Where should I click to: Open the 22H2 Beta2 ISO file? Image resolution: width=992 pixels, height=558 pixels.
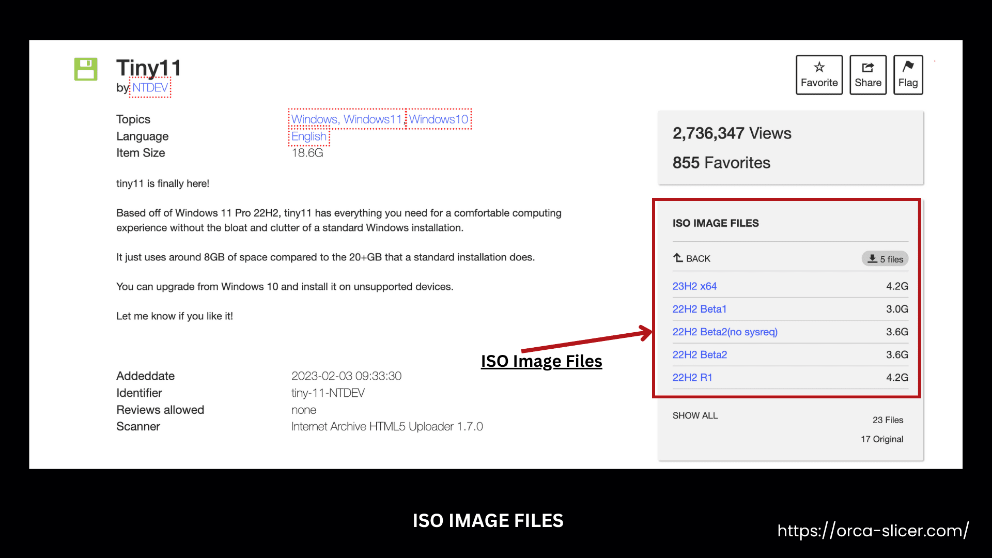700,354
